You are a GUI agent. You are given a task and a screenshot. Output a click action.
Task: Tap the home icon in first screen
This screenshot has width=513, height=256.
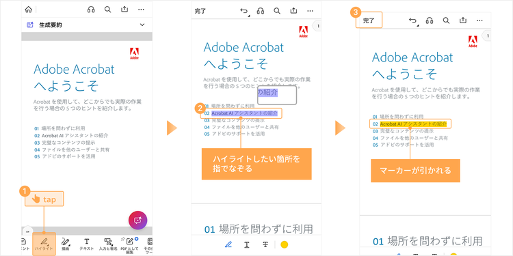click(x=29, y=10)
